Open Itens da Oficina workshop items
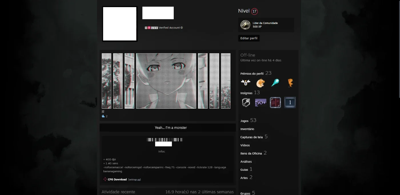This screenshot has height=195, width=400. [x=251, y=153]
